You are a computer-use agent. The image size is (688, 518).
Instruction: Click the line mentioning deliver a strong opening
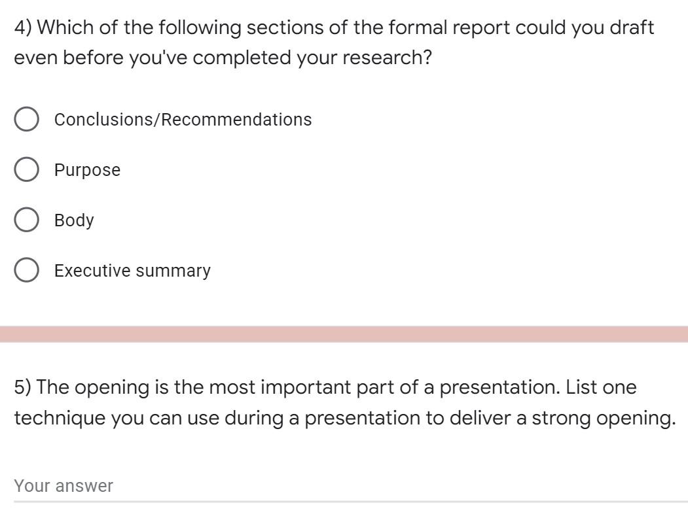(x=345, y=418)
